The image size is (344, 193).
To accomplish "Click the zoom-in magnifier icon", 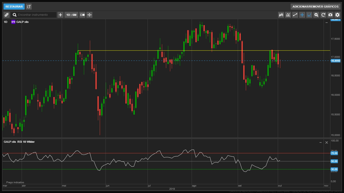I will click(316, 15).
